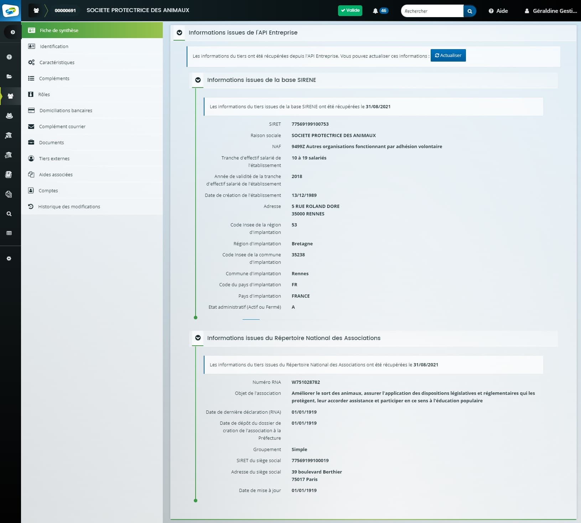Viewport: 581px width, 523px height.
Task: Click the address 39 boulevard Berthier
Action: click(317, 472)
